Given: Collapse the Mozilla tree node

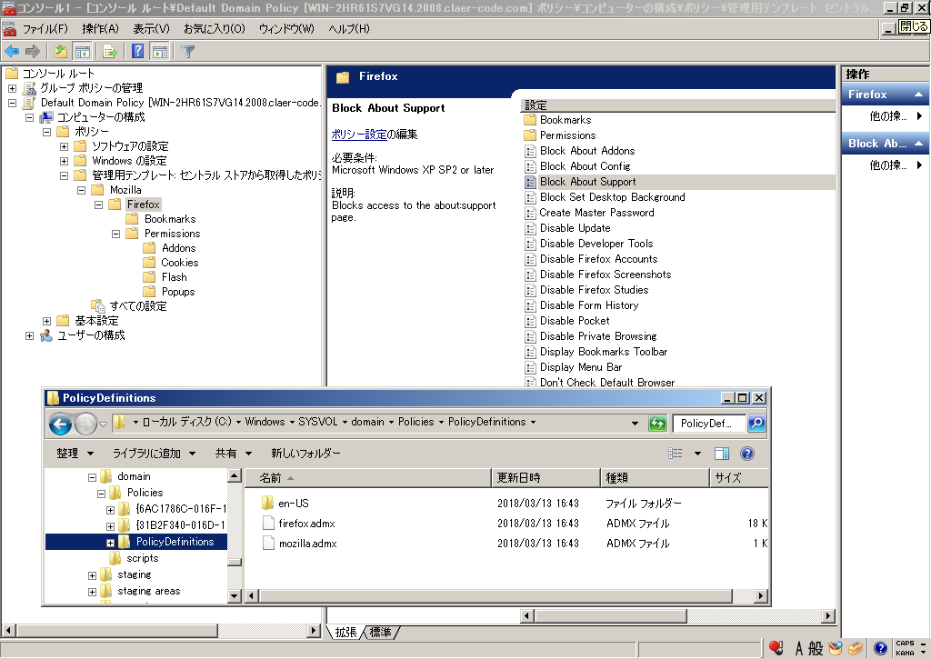Looking at the screenshot, I should pos(81,191).
